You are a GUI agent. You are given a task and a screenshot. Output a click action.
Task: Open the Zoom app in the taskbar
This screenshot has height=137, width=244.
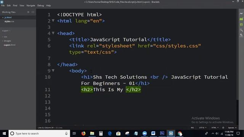point(144,134)
